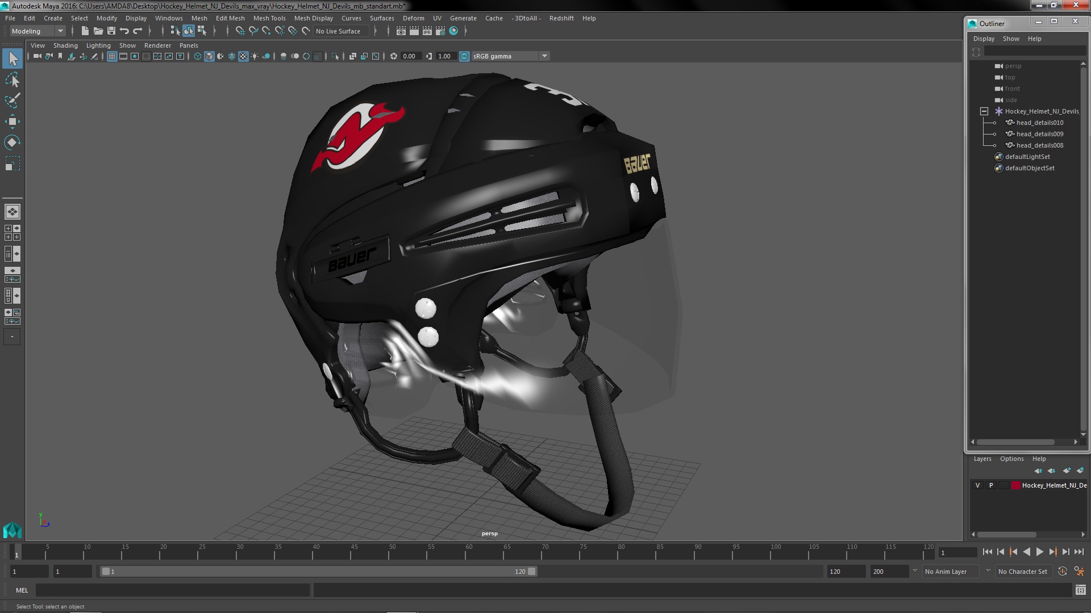The height and width of the screenshot is (613, 1091).
Task: Collapse the Hockey_Helmet_NJ_Devils node in Outliner
Action: click(x=984, y=111)
